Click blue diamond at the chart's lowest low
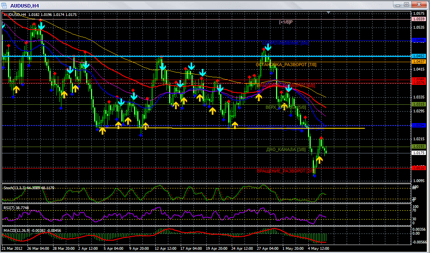Viewport: 430px width, 253px height. tap(314, 175)
